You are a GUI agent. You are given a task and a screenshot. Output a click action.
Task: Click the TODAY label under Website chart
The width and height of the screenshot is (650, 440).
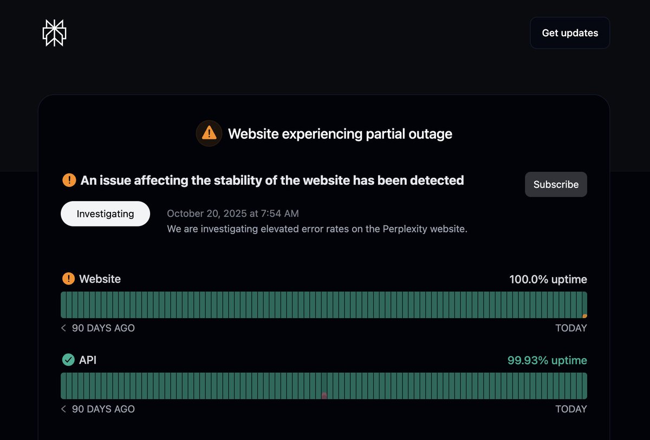[571, 328]
